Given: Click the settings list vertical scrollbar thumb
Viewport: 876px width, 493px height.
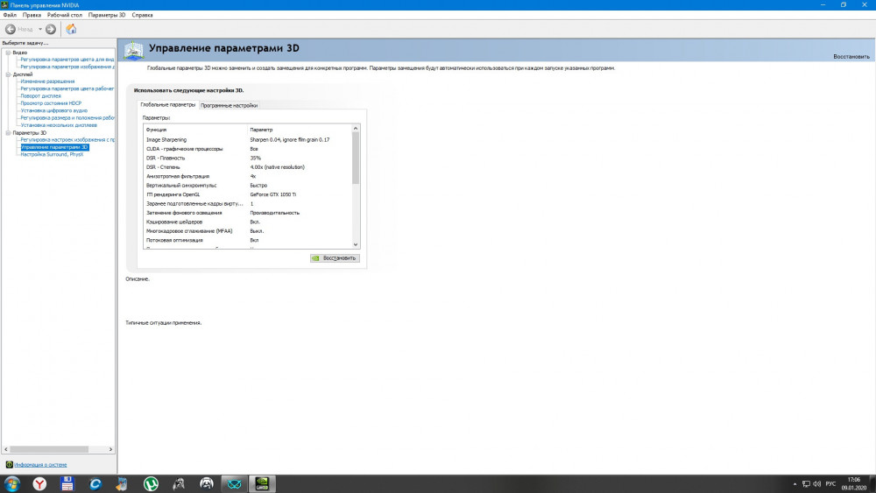Looking at the screenshot, I should point(356,158).
